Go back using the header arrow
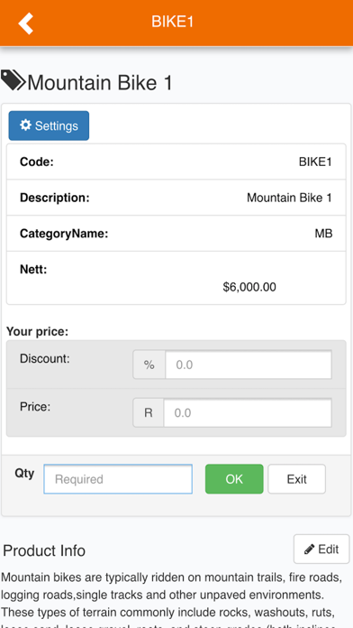The width and height of the screenshot is (353, 628). [25, 23]
